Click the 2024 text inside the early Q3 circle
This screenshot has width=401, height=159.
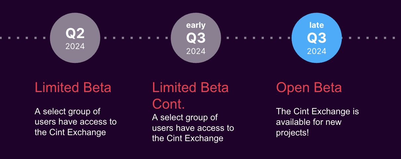pos(196,51)
